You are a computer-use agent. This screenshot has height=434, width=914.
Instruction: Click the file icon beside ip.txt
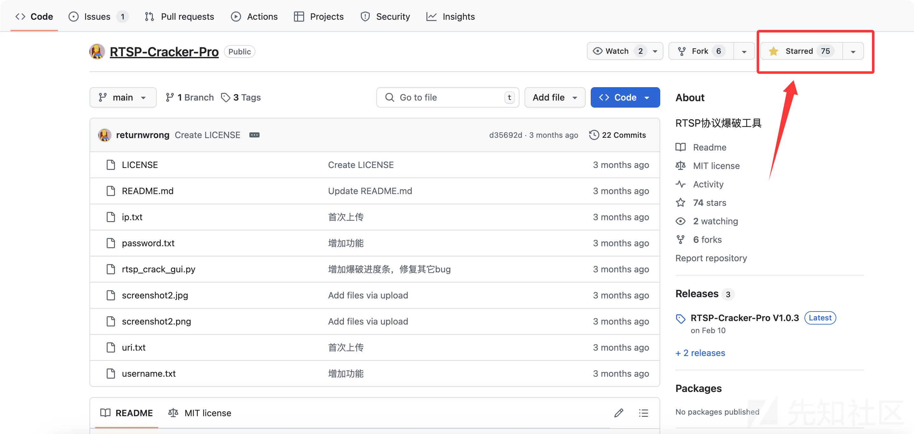(111, 217)
